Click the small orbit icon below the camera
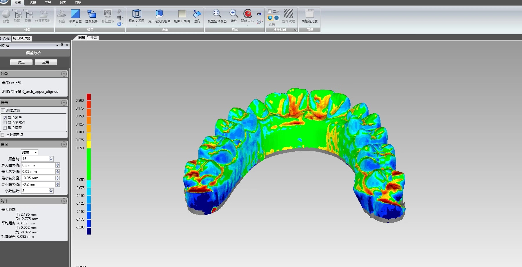 (x=259, y=21)
